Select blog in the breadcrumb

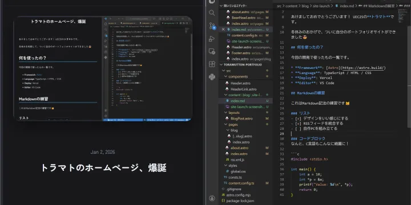305,6
